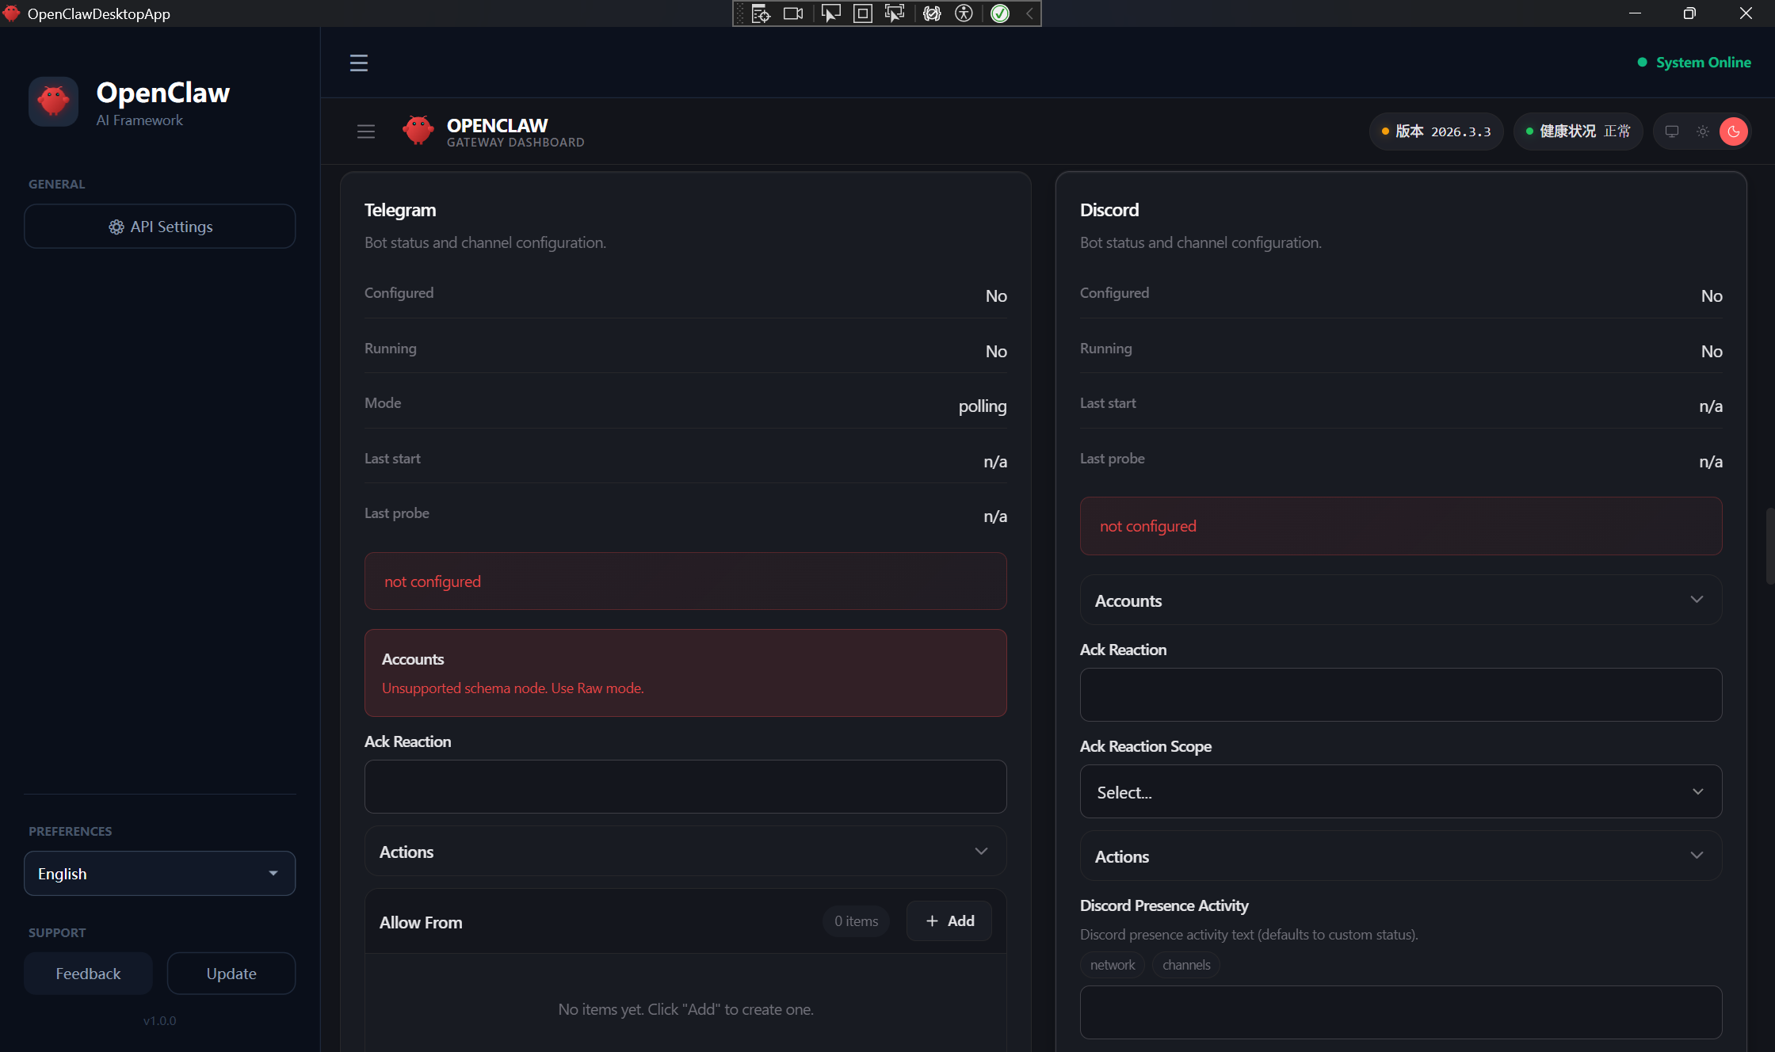Click the video camera icon in the top toolbar
This screenshot has height=1052, width=1775.
(792, 13)
